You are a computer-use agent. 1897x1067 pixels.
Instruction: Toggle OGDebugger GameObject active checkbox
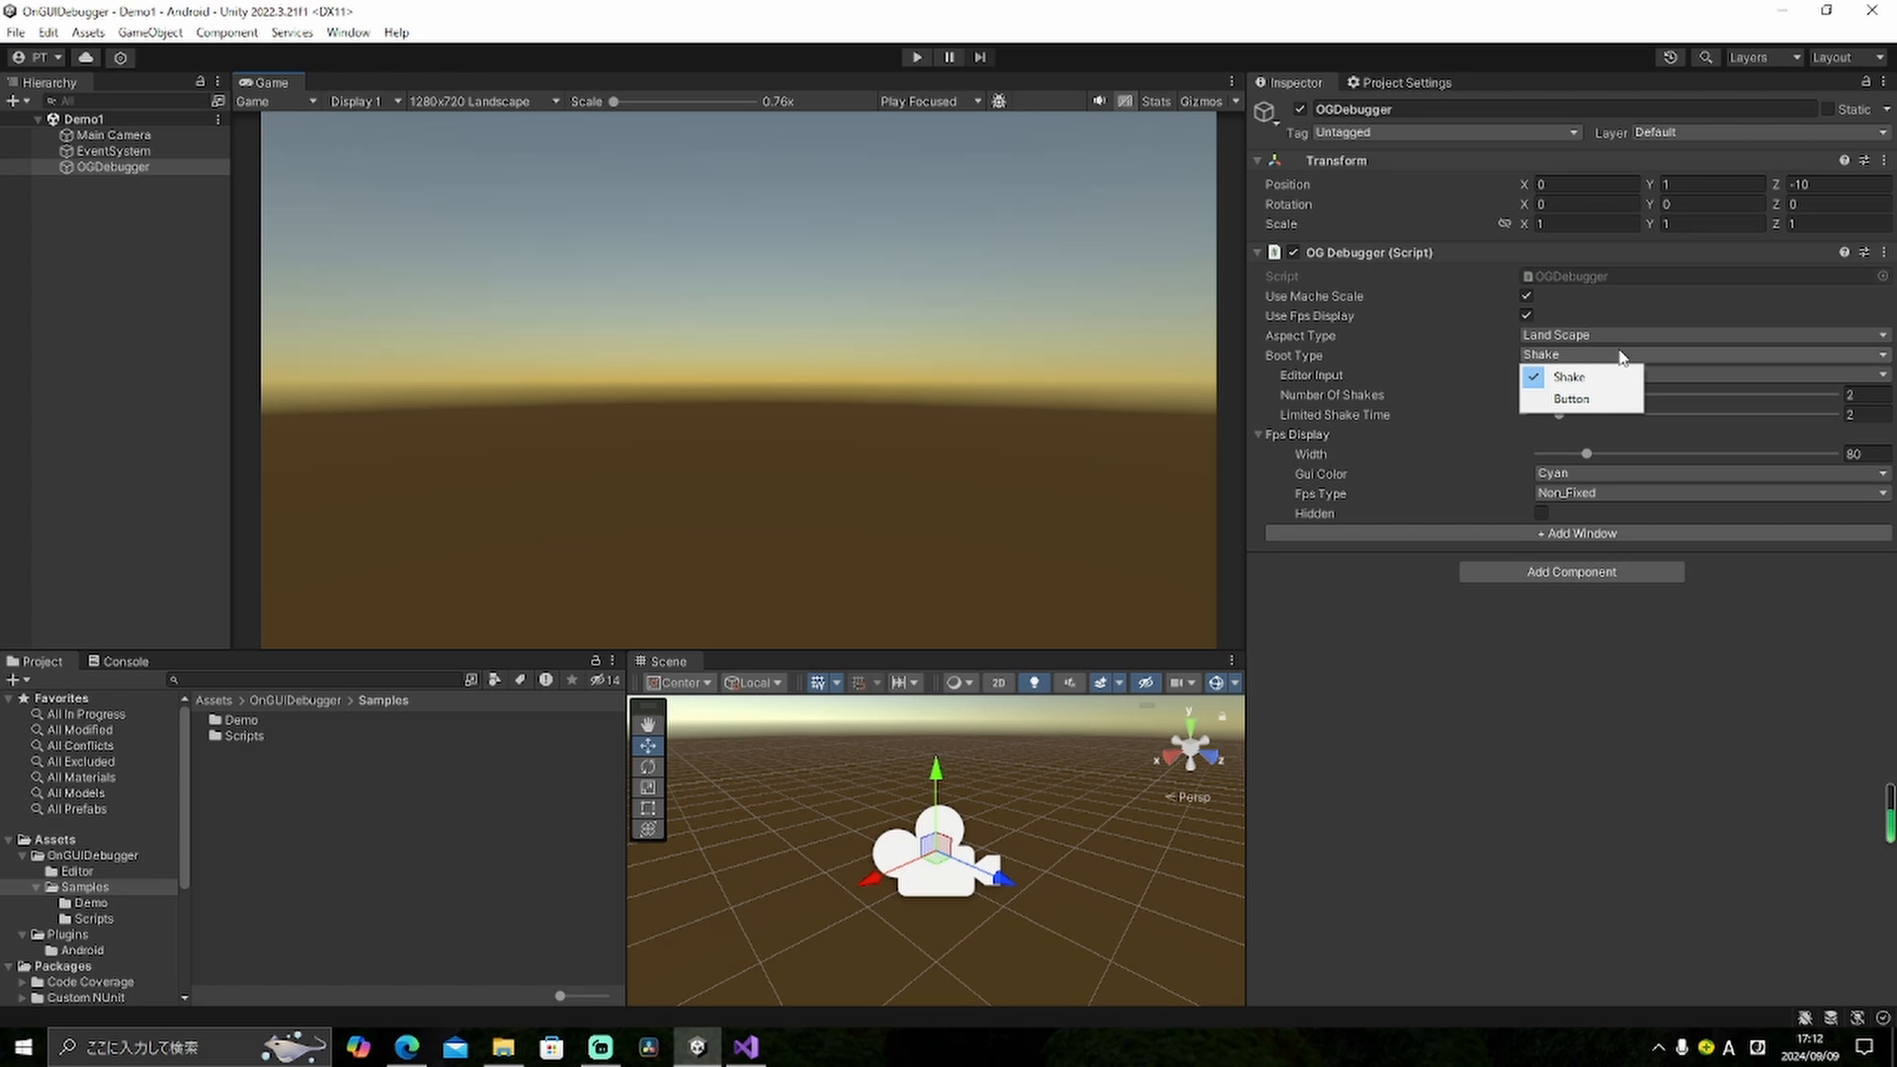tap(1300, 109)
